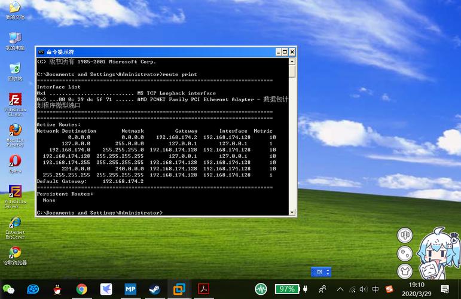Select the Mozilla Firefox desktop shortcut

click(x=15, y=135)
